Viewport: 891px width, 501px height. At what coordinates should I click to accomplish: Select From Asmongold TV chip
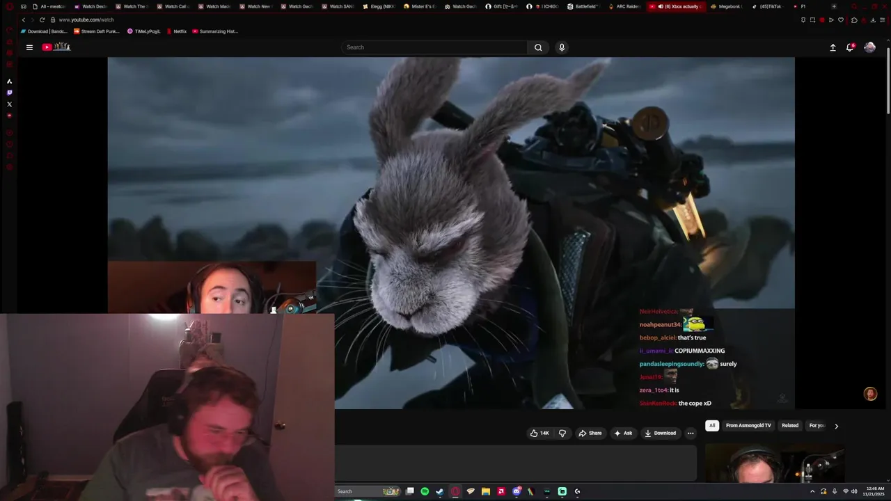[x=748, y=426]
